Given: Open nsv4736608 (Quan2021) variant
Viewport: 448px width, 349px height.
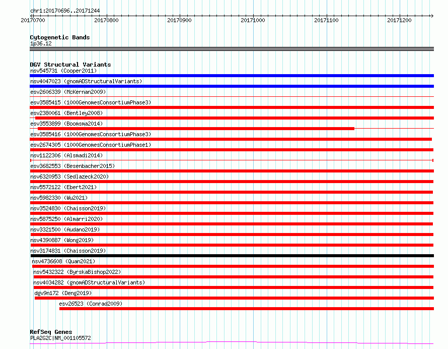Looking at the screenshot, I should (x=63, y=261).
